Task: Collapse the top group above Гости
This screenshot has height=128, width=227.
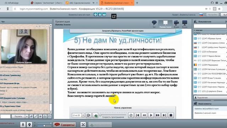Action: pos(195,30)
